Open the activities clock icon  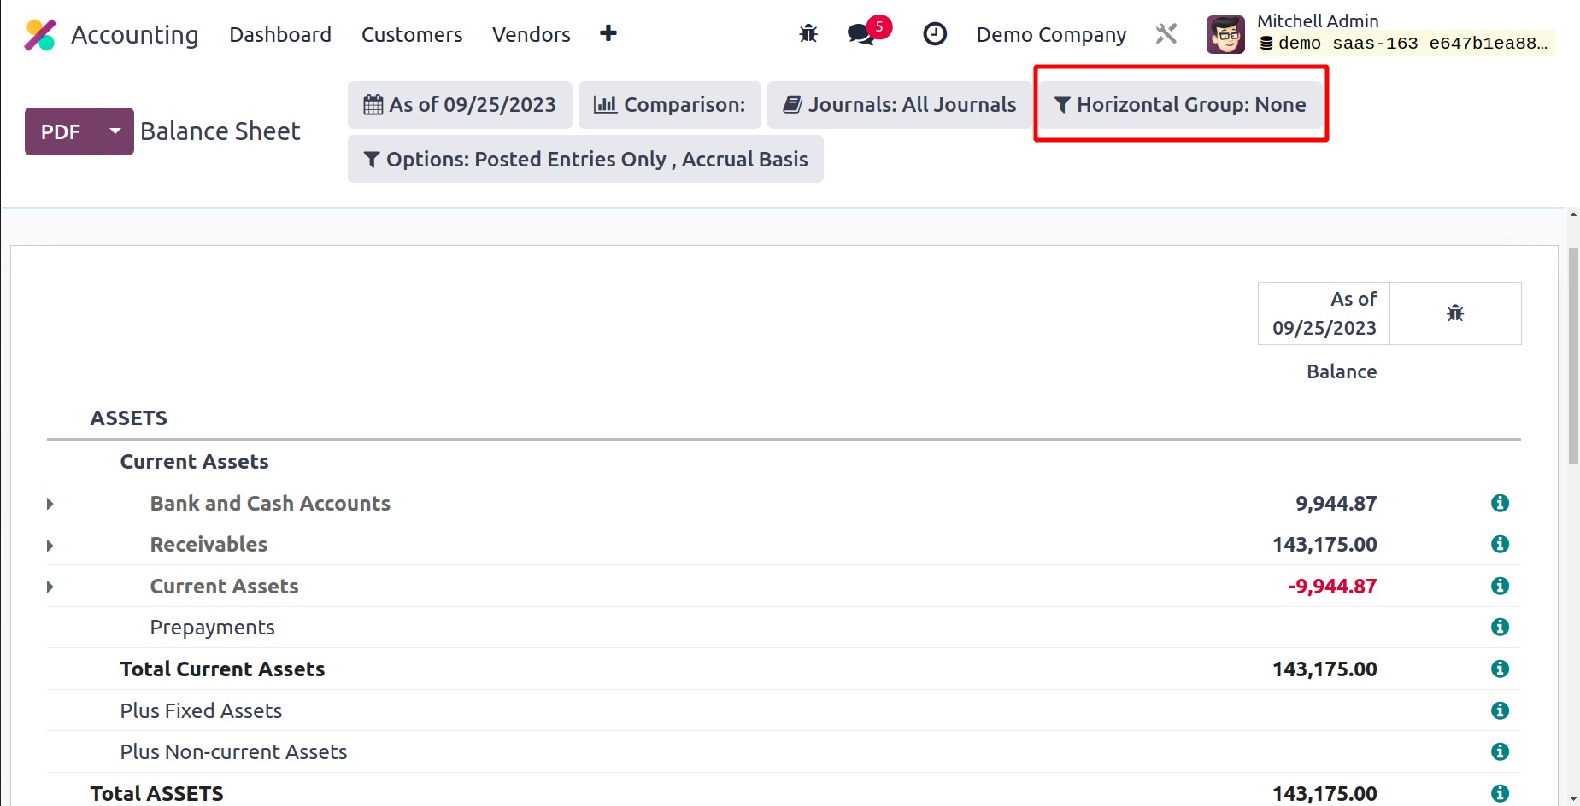[935, 34]
